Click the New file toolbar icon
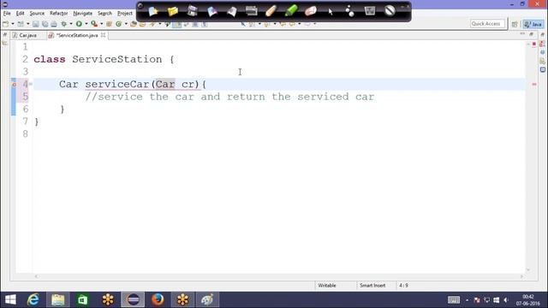This screenshot has width=548, height=308. (6, 24)
